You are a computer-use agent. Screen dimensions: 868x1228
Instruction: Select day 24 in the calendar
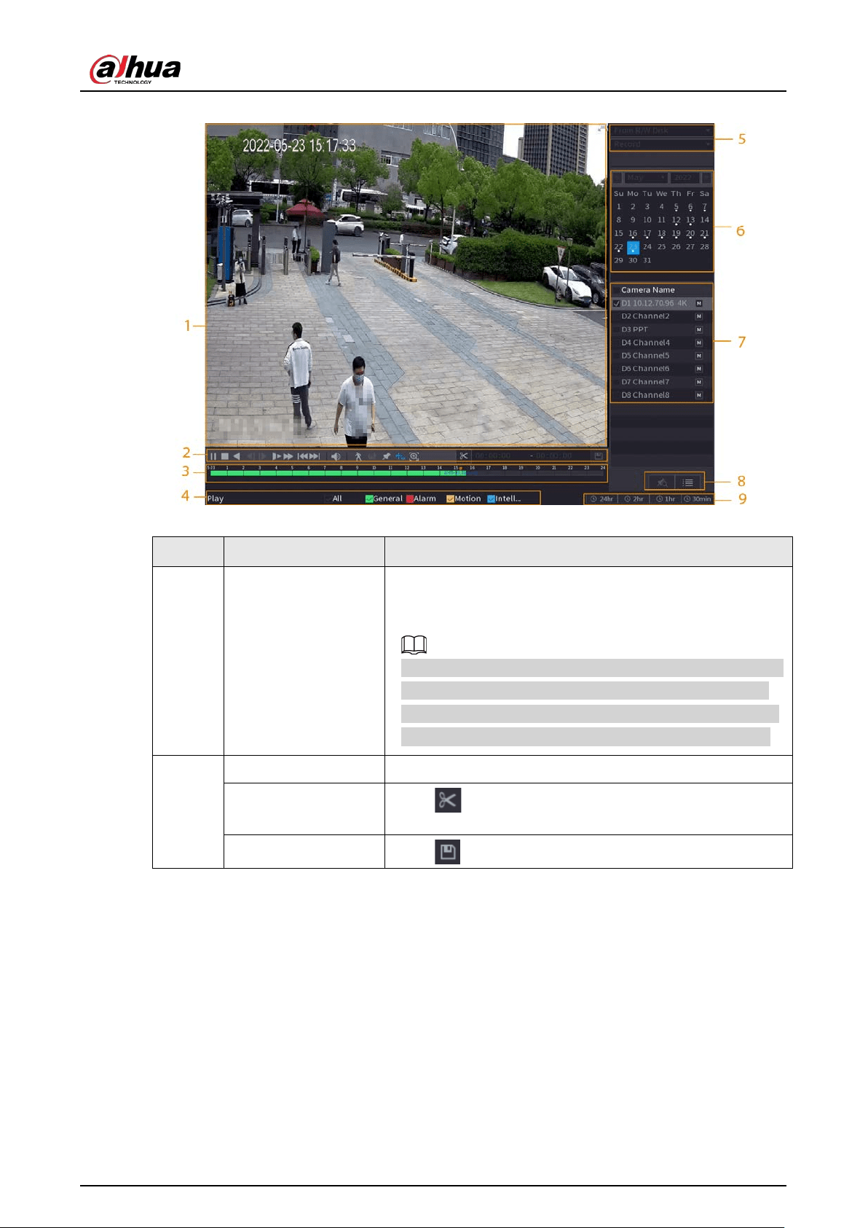[647, 247]
